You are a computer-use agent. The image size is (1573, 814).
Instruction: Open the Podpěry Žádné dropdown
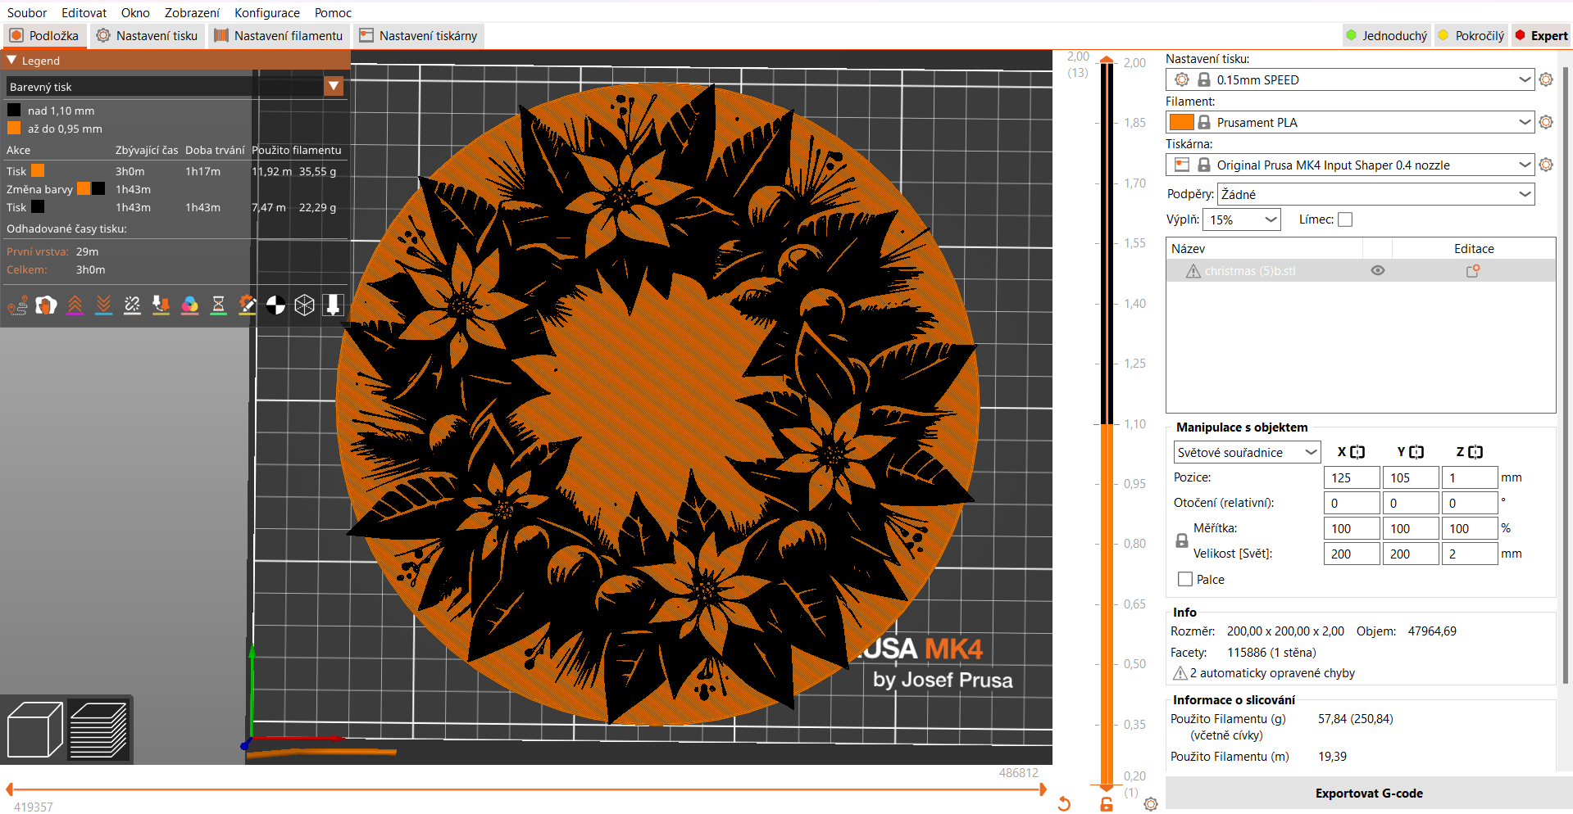(x=1375, y=194)
